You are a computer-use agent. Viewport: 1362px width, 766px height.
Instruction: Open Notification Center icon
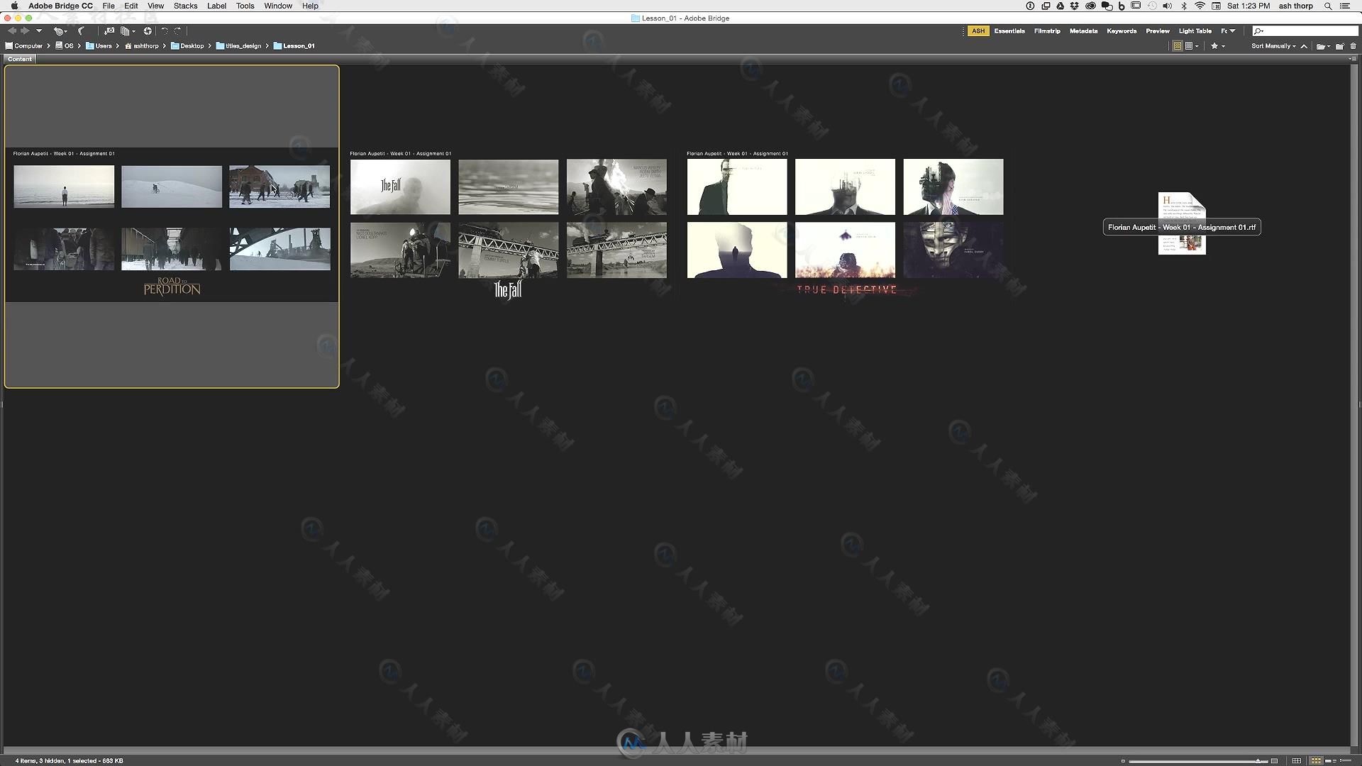point(1345,6)
